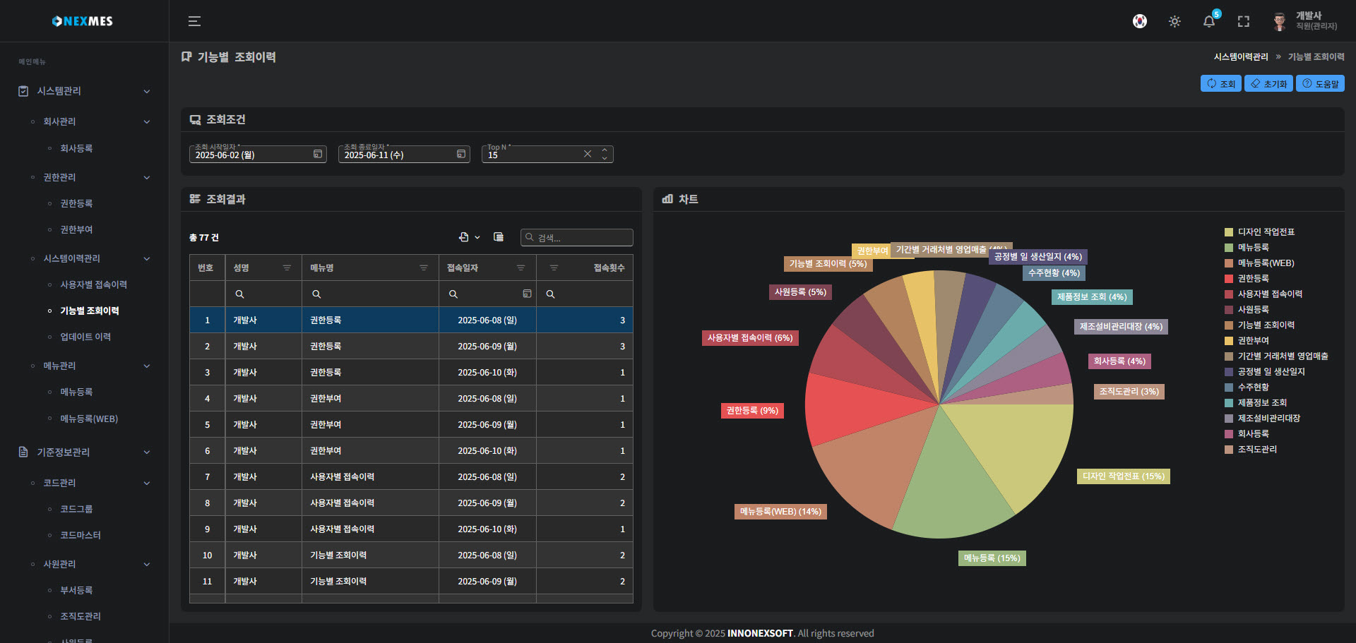Open the 개발사 user profile avatar
Image resolution: width=1356 pixels, height=643 pixels.
coord(1279,21)
